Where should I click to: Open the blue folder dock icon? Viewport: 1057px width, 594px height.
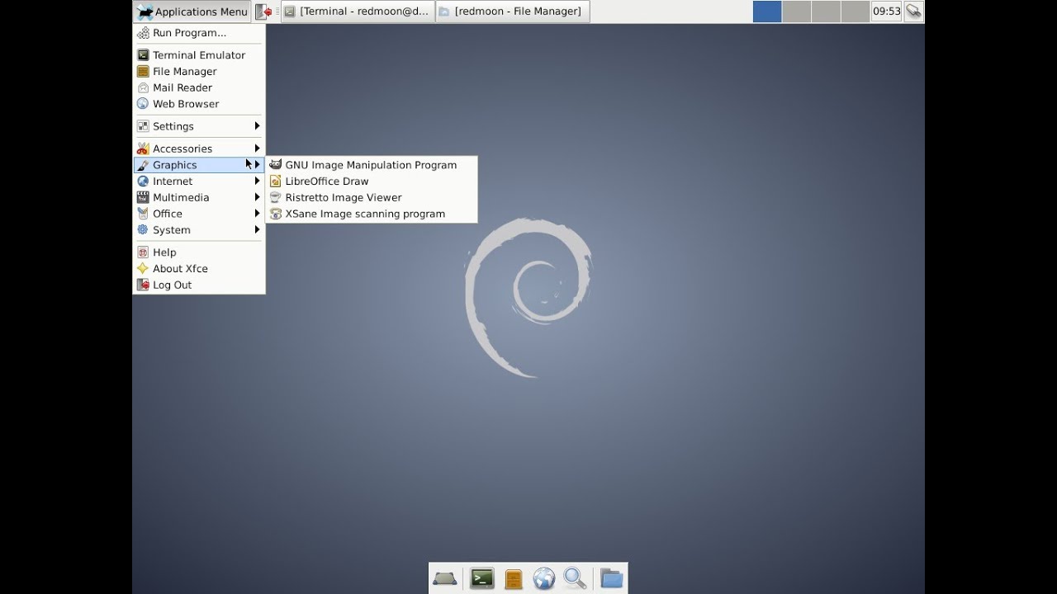point(611,578)
